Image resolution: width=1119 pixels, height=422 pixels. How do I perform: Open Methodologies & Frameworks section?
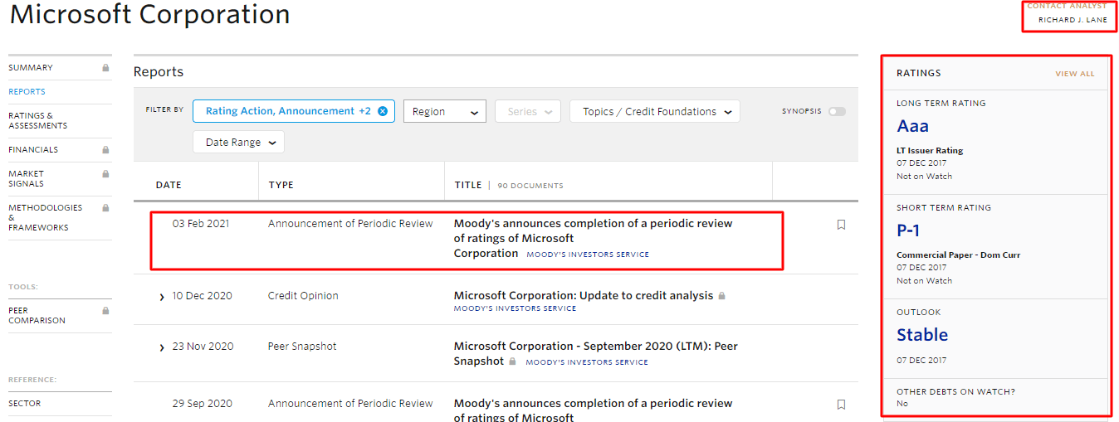pyautogui.click(x=46, y=217)
